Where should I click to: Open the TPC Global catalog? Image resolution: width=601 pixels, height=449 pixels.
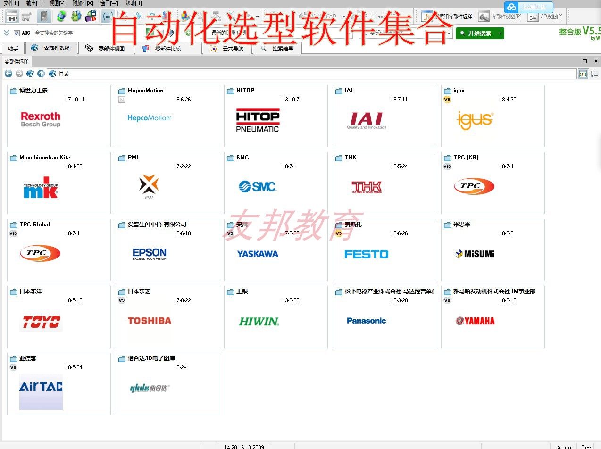tap(59, 250)
